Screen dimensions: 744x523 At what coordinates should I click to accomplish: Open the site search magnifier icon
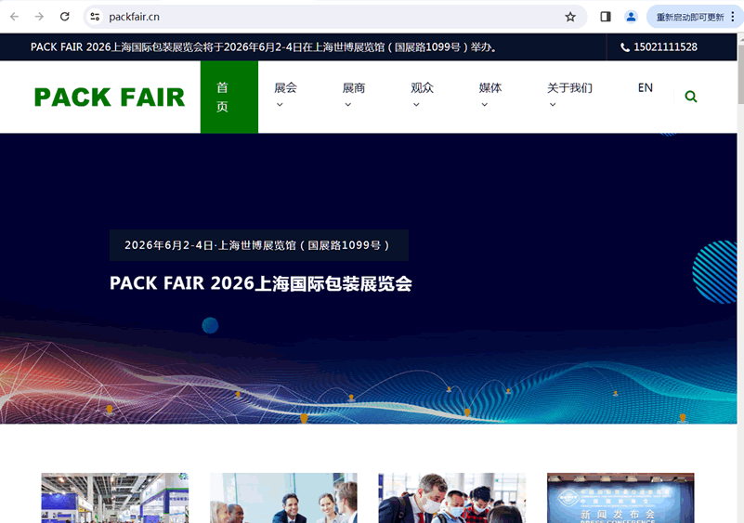click(x=690, y=97)
